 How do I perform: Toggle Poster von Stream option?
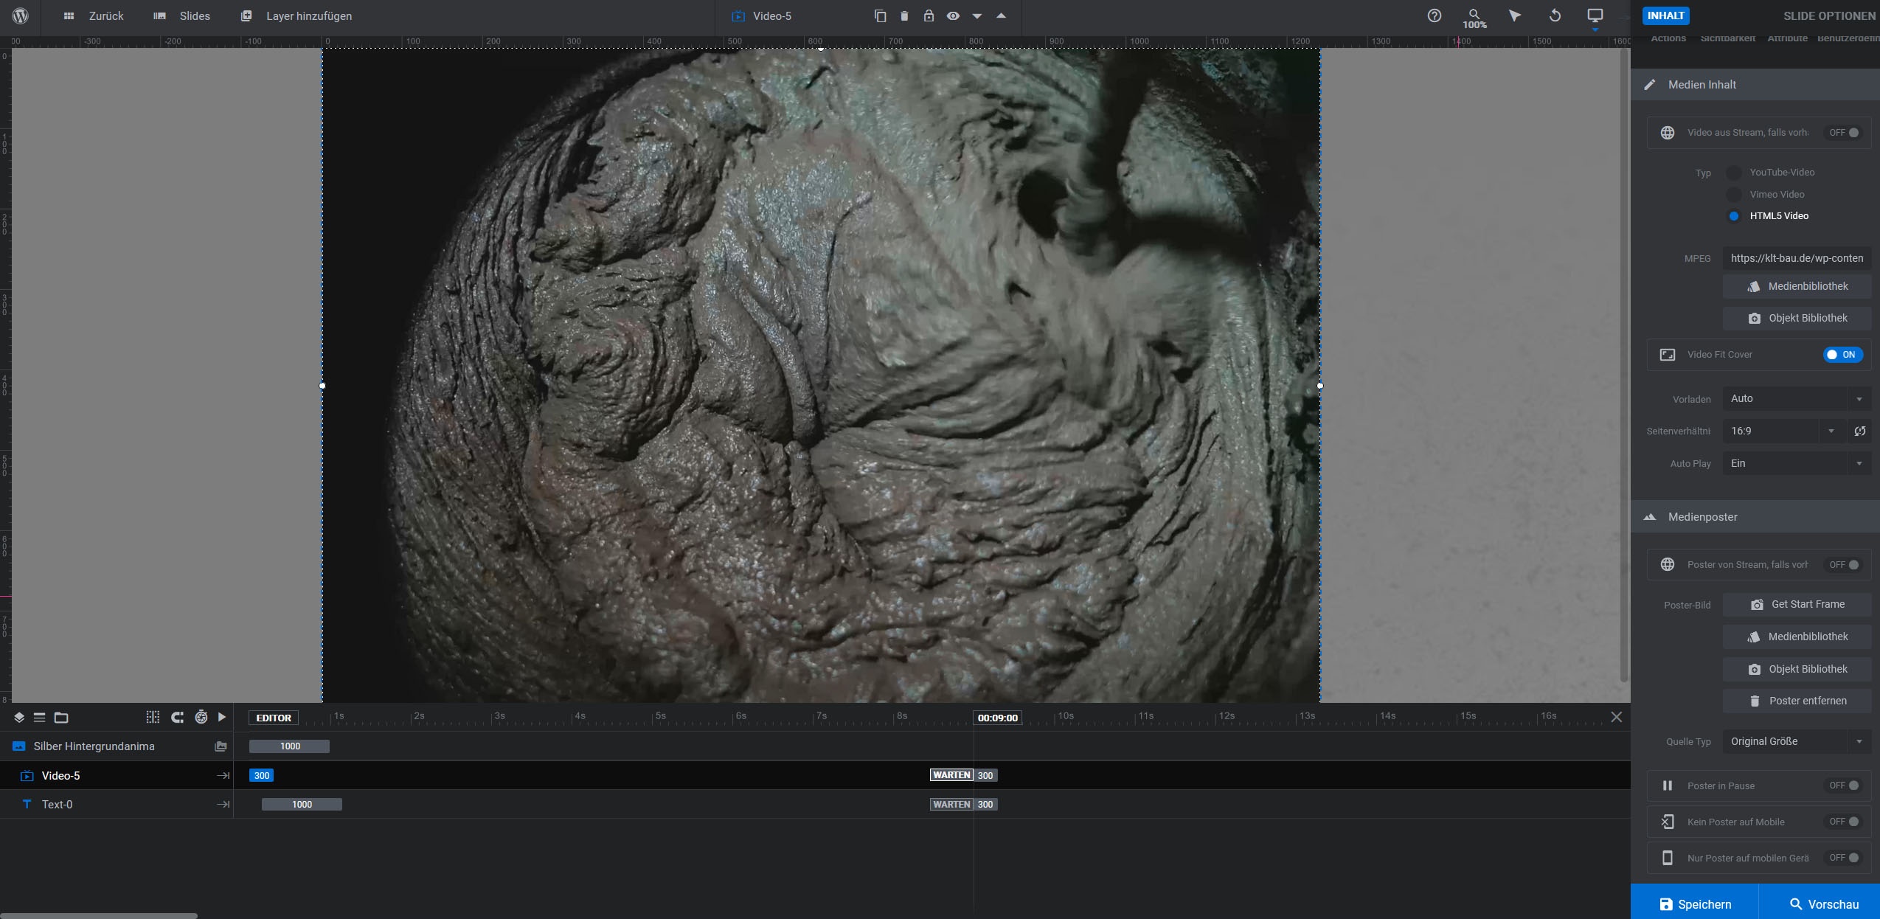point(1843,565)
